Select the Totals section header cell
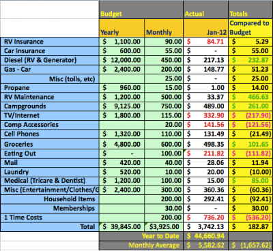The image size is (273, 251). [x=250, y=10]
